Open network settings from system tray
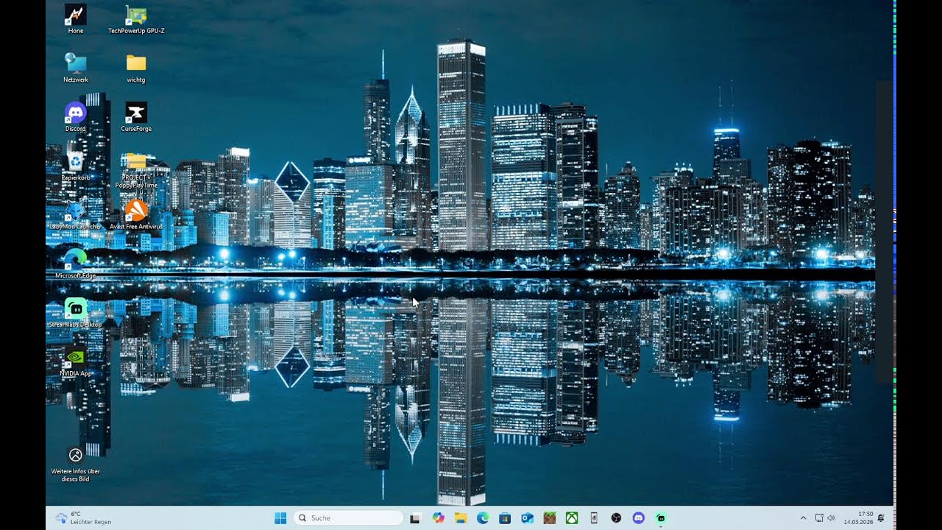942x530 pixels. [819, 518]
